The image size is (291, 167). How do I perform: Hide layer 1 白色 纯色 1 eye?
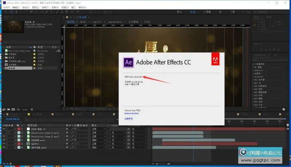pyautogui.click(x=4, y=129)
